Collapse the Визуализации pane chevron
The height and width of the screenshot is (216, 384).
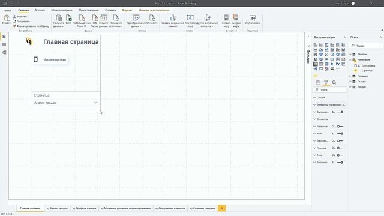point(344,37)
